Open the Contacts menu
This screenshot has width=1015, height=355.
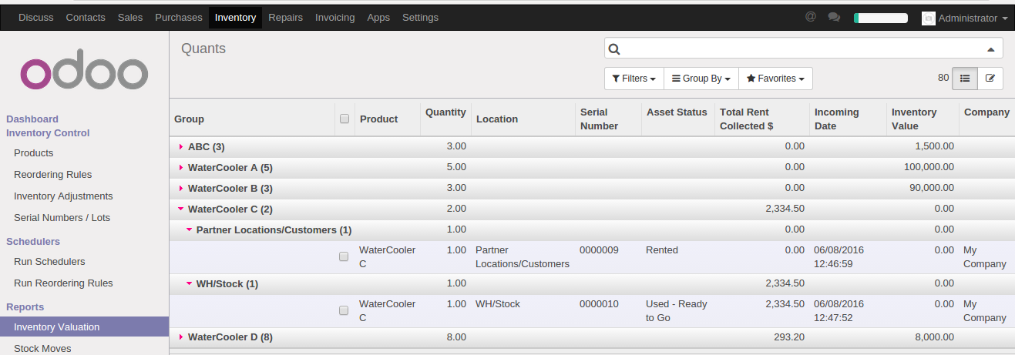point(86,17)
